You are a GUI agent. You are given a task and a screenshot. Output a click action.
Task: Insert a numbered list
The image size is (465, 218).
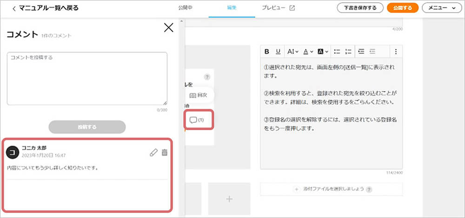point(348,52)
